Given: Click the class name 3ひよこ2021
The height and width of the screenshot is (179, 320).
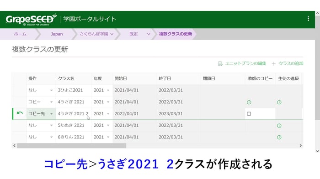Looking at the screenshot, I should (x=70, y=90).
